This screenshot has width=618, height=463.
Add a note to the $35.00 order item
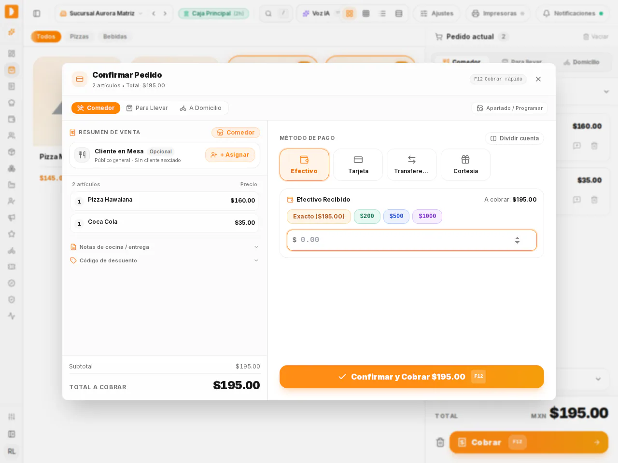pyautogui.click(x=577, y=200)
